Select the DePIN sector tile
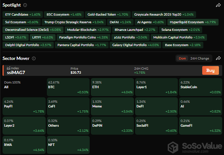This screenshot has width=224, height=155. click(x=112, y=126)
